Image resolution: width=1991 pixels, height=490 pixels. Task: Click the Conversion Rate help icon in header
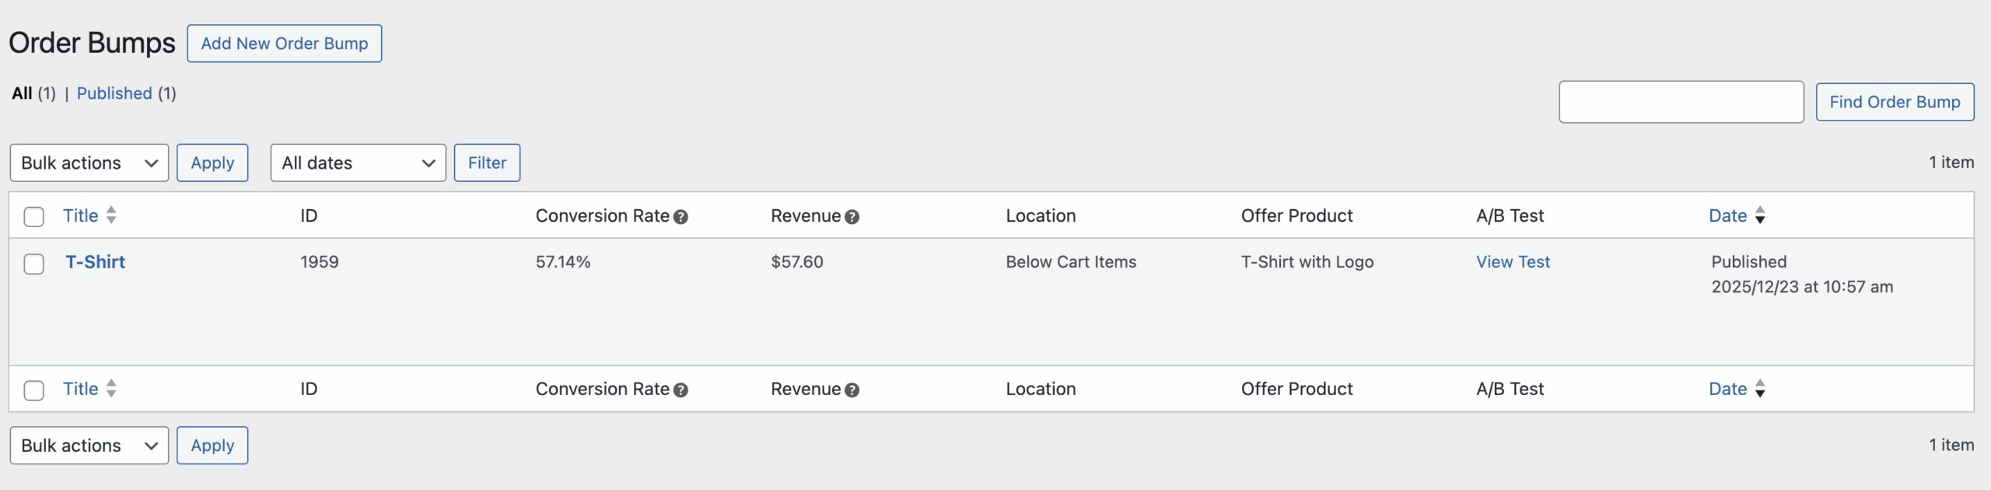pyautogui.click(x=681, y=217)
